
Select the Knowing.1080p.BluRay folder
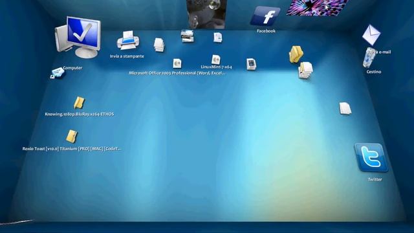(x=79, y=103)
